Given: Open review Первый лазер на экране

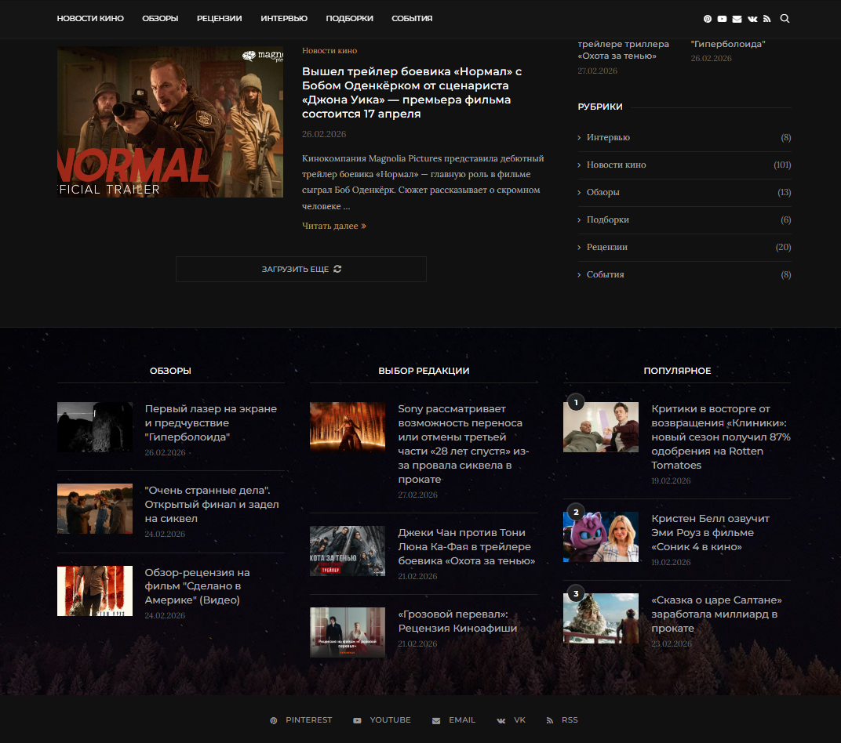Looking at the screenshot, I should click(x=211, y=422).
